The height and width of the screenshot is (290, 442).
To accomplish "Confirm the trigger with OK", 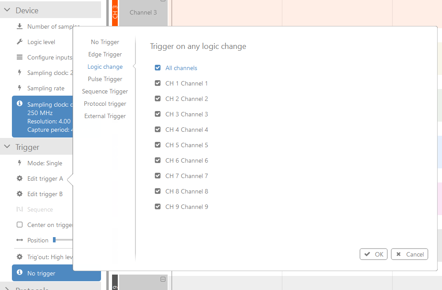I will (x=374, y=254).
